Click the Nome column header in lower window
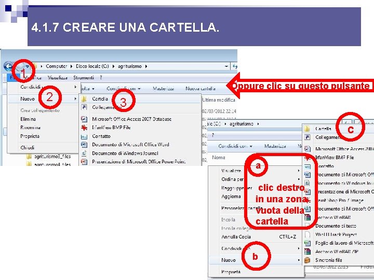 click(x=219, y=158)
